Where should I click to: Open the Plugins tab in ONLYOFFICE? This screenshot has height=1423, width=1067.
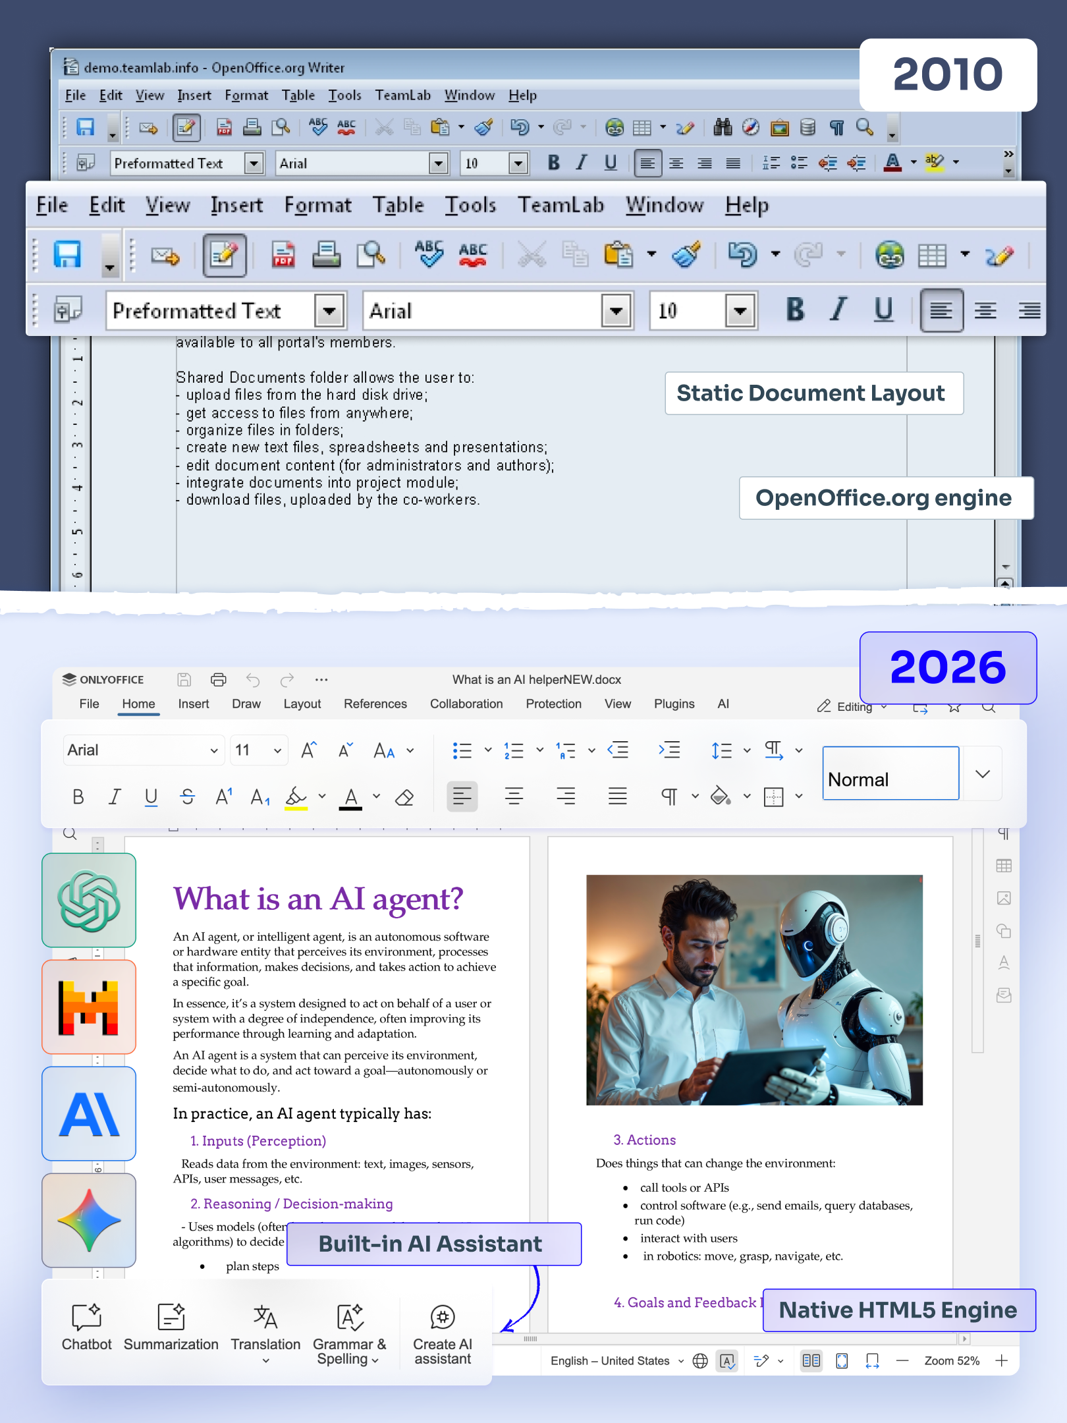tap(674, 704)
